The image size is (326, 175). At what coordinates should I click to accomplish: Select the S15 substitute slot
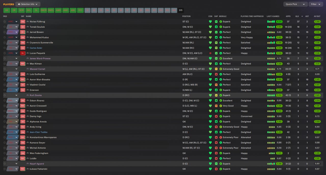(x=181, y=10)
